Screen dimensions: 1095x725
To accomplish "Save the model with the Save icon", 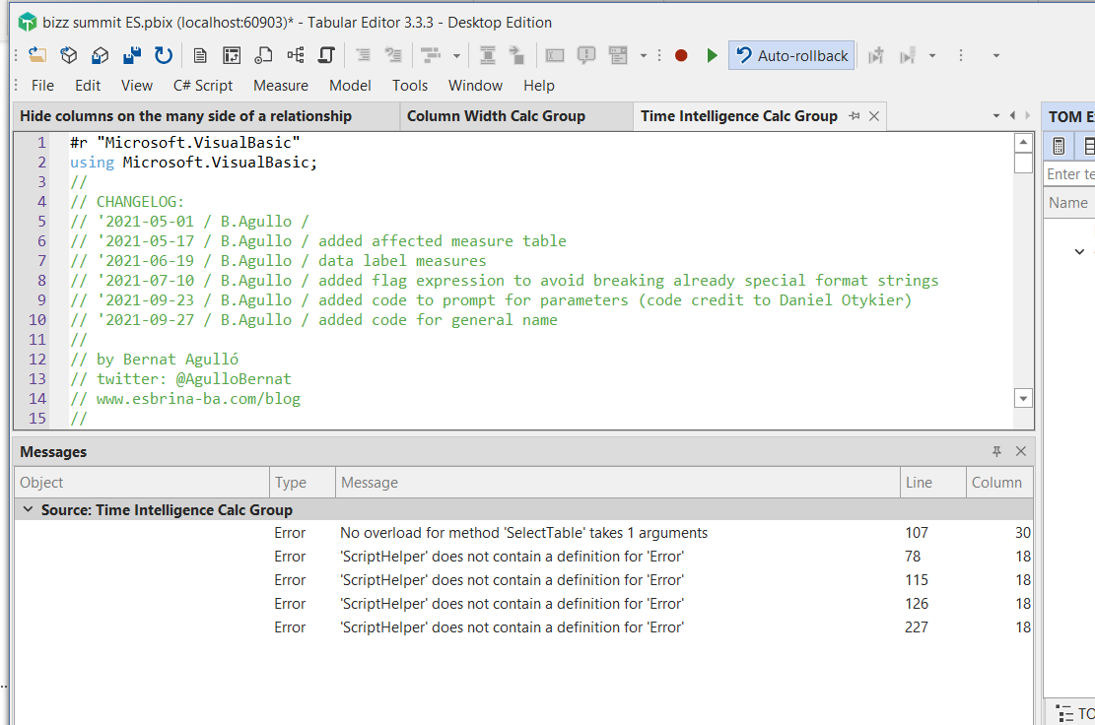I will (x=131, y=55).
